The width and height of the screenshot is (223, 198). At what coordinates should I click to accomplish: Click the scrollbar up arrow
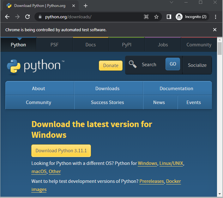[x=220, y=40]
